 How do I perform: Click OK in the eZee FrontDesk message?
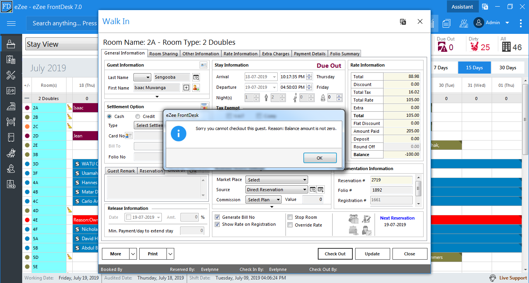point(320,158)
